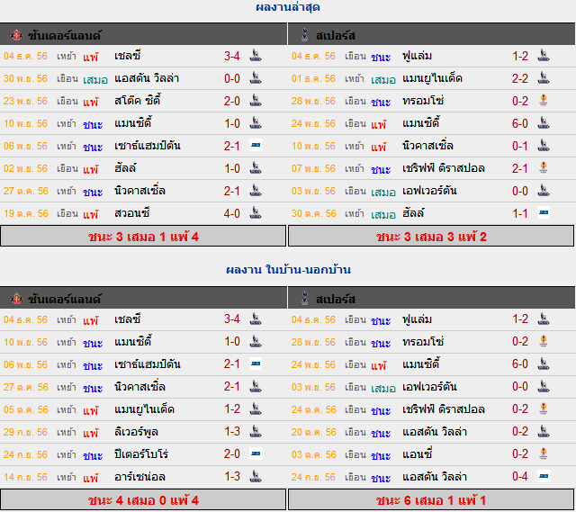Click date 07 พ.ย. 56
This screenshot has width=576, height=512.
[x=313, y=168]
